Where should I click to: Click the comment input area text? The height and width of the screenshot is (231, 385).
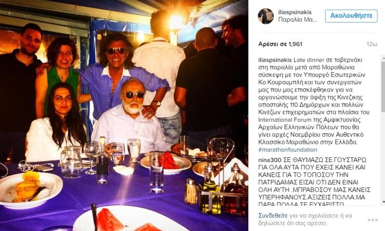305,219
